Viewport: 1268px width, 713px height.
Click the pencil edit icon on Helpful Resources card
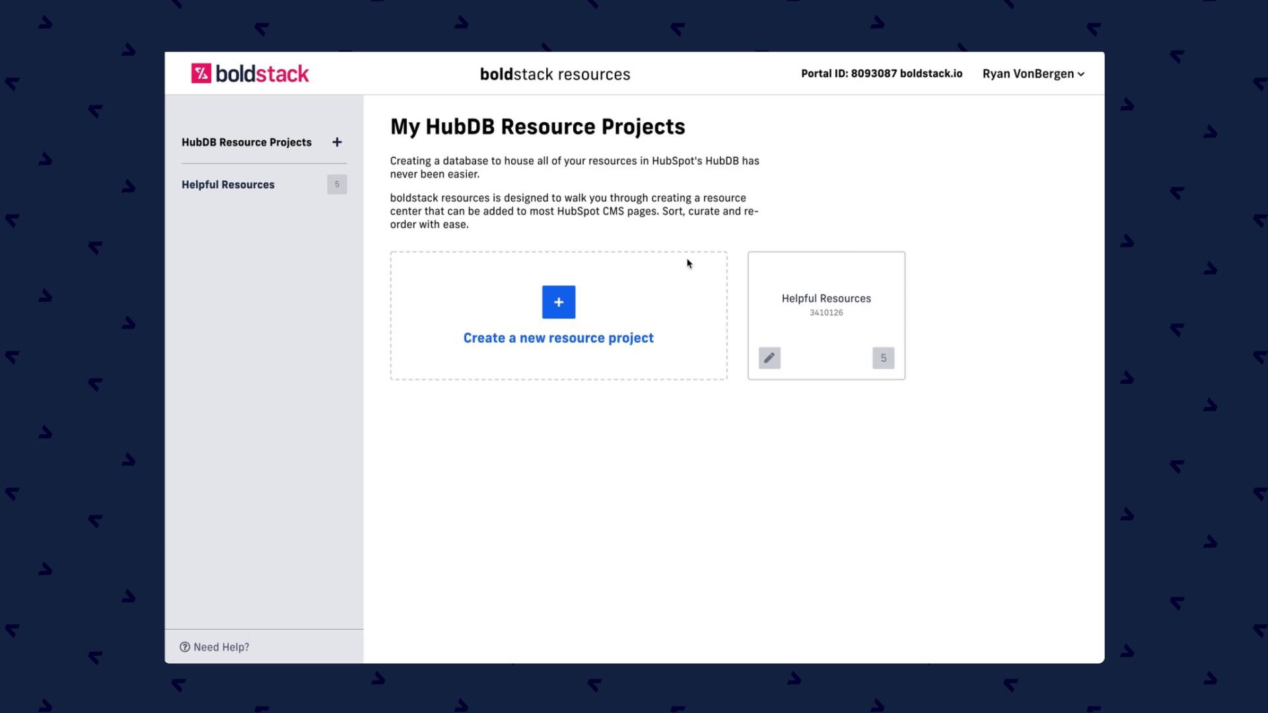(769, 358)
